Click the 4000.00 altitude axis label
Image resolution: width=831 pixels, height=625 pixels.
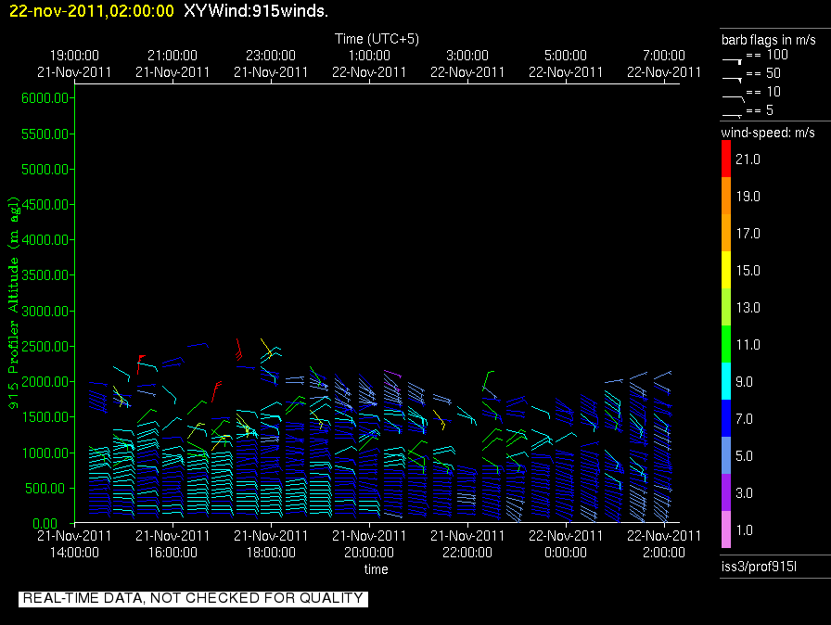[45, 240]
